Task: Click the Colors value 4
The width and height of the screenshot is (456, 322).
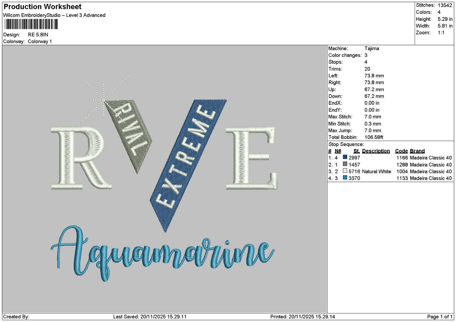Action: coord(439,12)
